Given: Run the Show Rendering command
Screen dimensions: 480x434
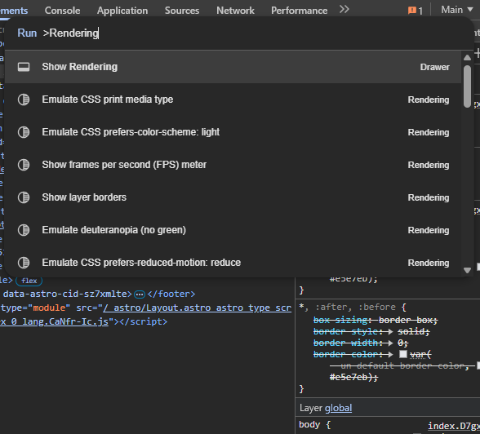Looking at the screenshot, I should click(233, 67).
